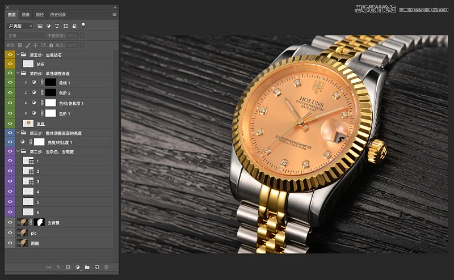The width and height of the screenshot is (454, 280).
Task: Switch to the 历史记录 tab
Action: click(57, 15)
